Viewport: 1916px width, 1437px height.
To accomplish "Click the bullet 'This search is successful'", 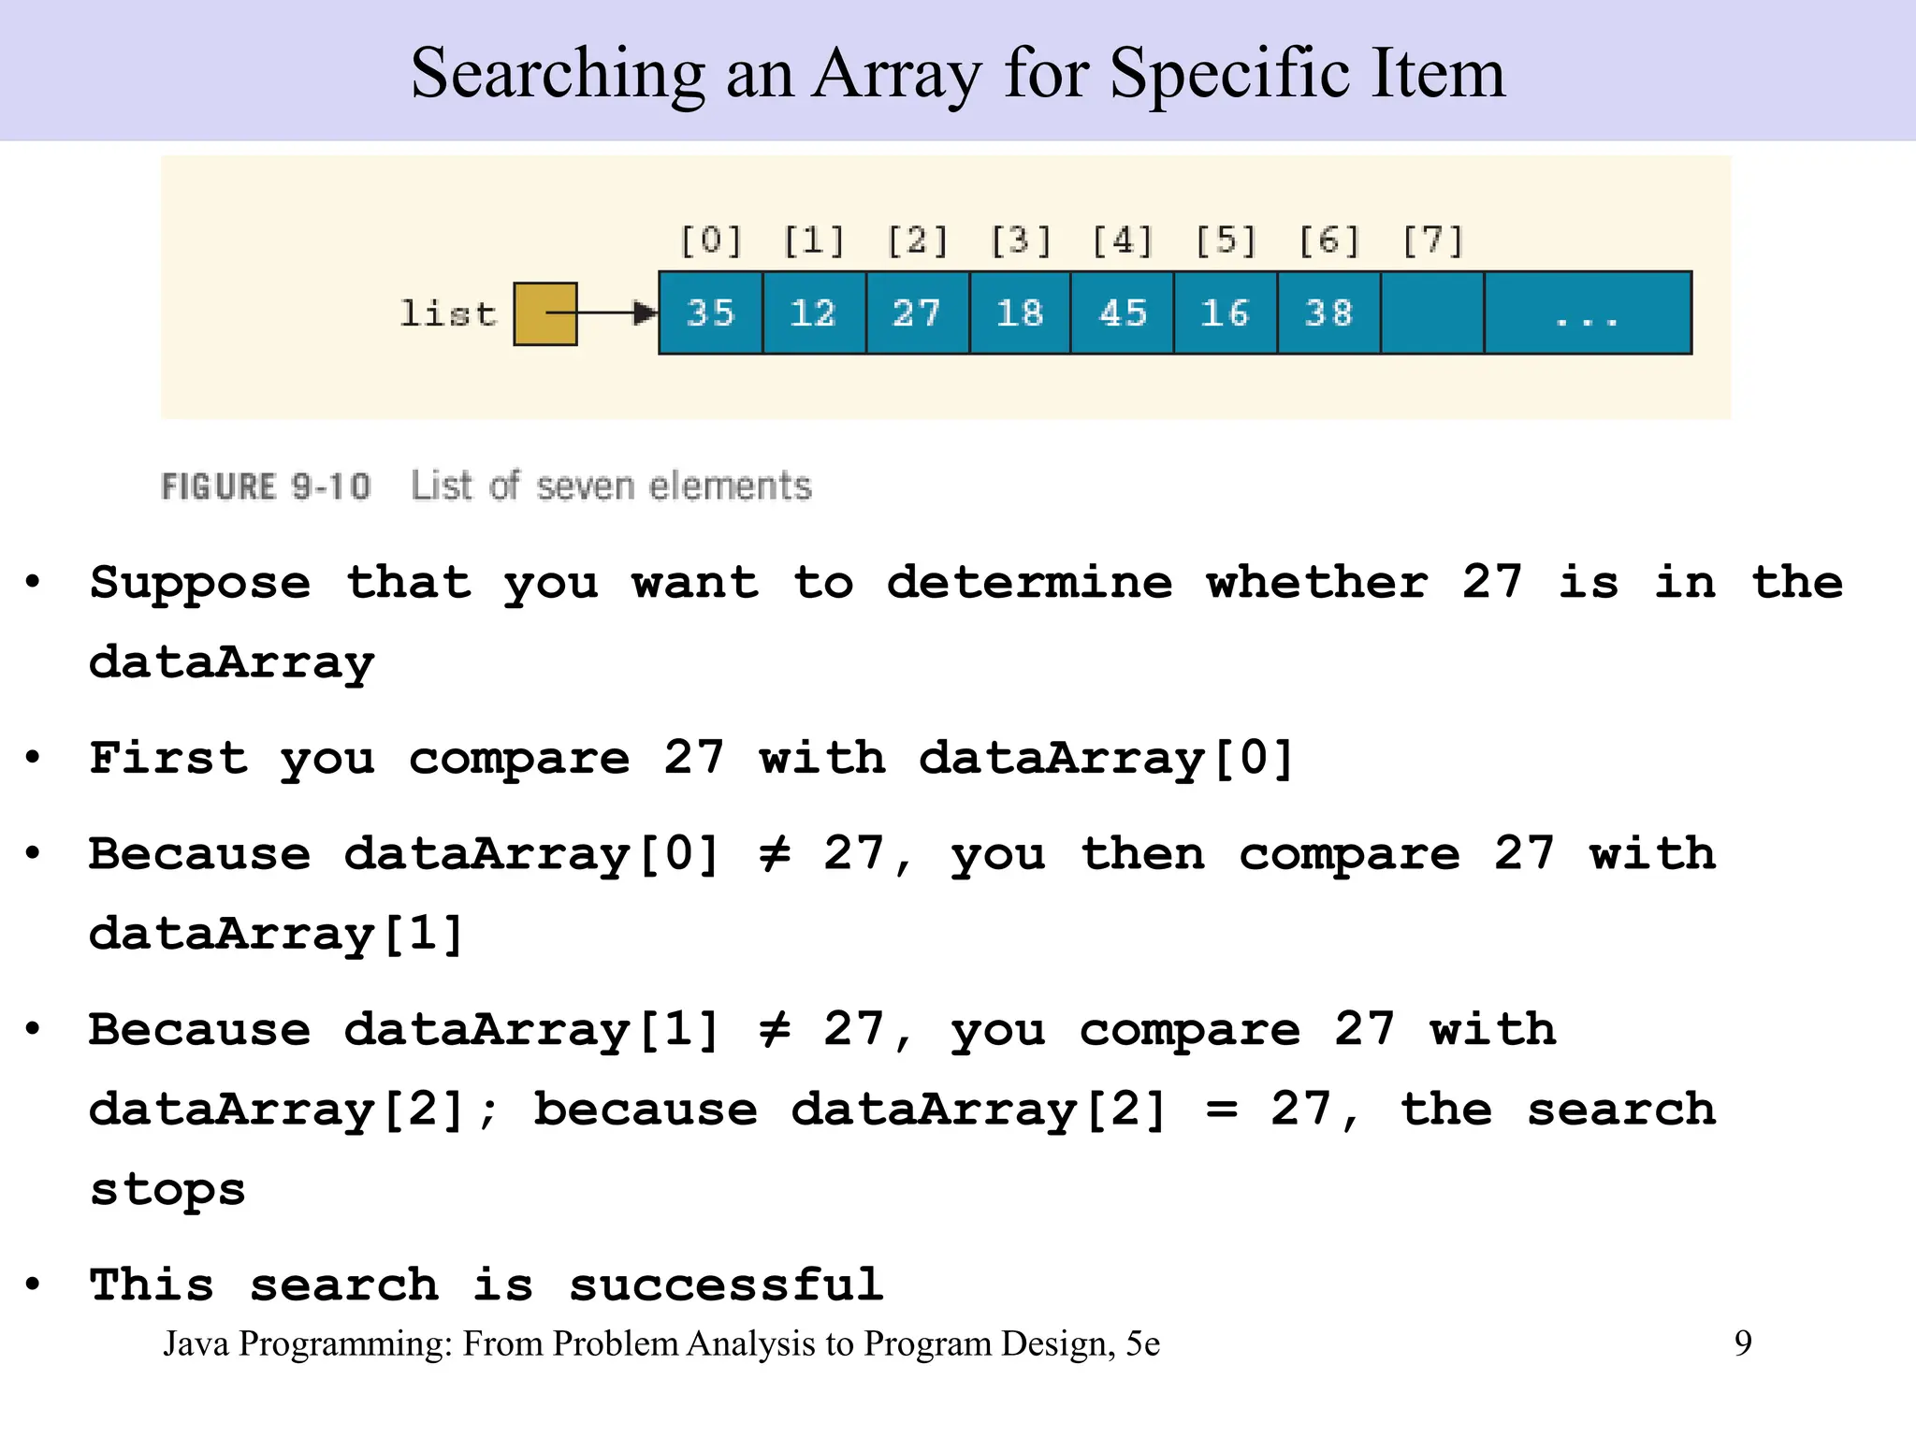I will 486,1284.
